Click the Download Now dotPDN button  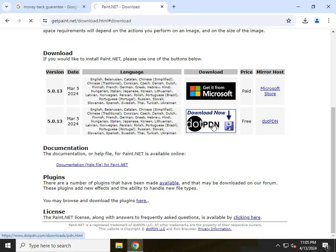tap(211, 121)
